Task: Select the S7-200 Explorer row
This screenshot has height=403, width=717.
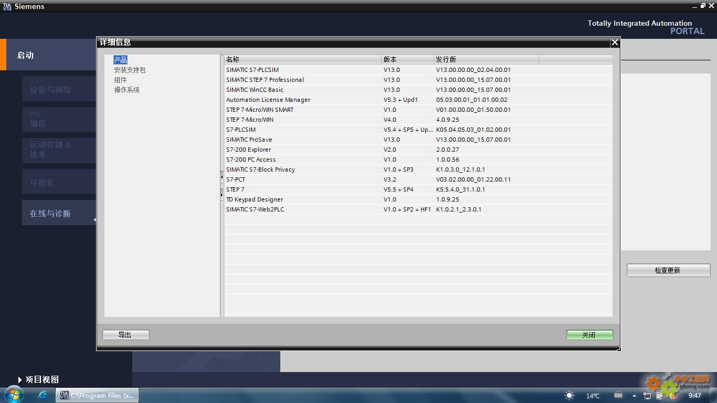Action: (x=418, y=150)
